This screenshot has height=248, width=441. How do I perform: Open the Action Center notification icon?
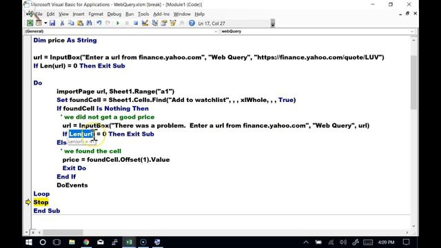[406, 242]
